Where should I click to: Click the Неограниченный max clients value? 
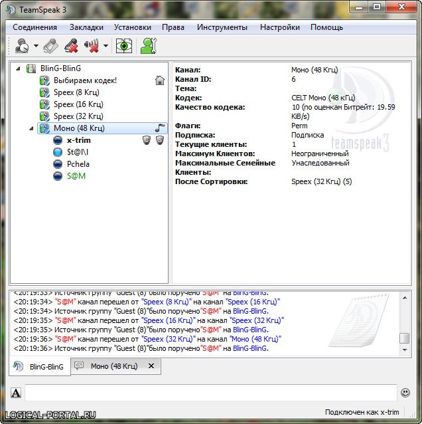coord(320,154)
